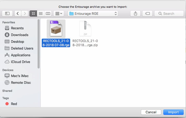Click the folder icon in path popup

71,13
